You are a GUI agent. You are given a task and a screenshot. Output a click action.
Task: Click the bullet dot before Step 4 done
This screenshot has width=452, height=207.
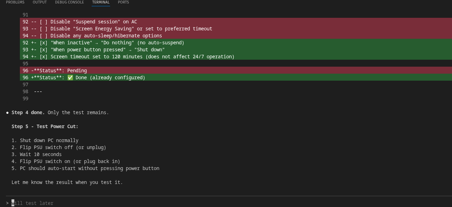pos(7,113)
